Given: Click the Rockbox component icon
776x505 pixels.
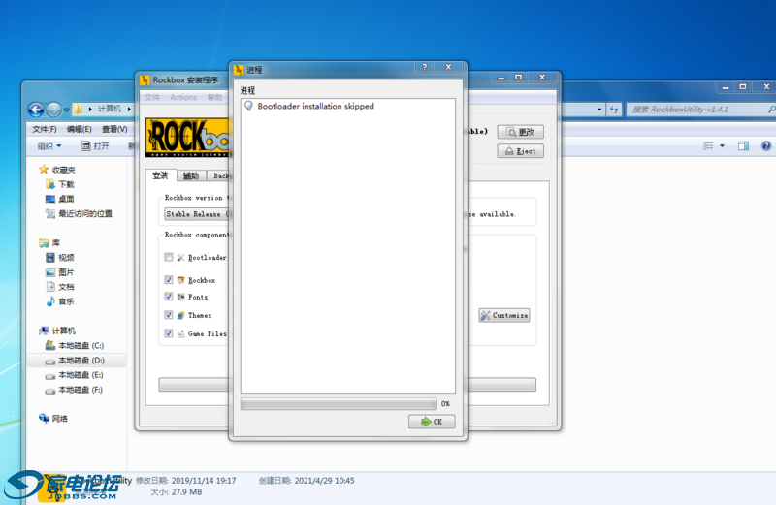Looking at the screenshot, I should pos(180,280).
